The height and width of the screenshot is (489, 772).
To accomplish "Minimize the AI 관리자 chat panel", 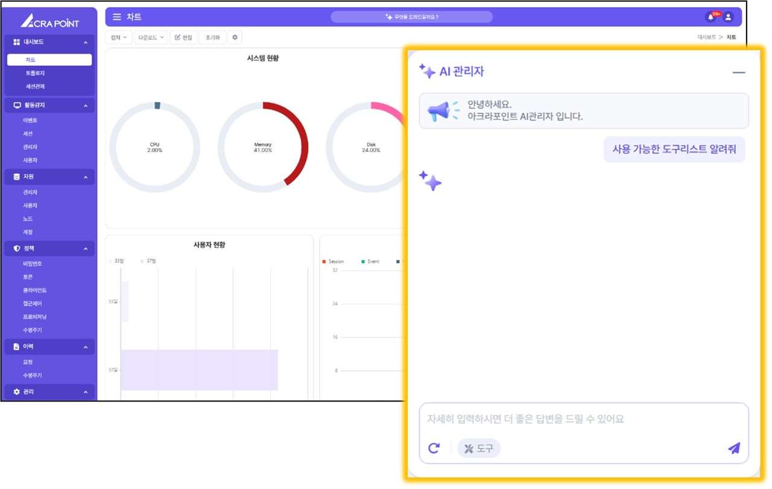I will [x=738, y=72].
